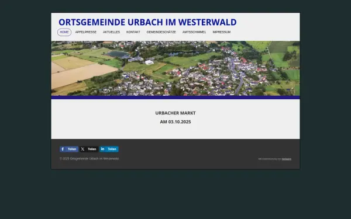Click the 'AM 03.10.2025' date text
The image size is (351, 219).
pos(175,122)
